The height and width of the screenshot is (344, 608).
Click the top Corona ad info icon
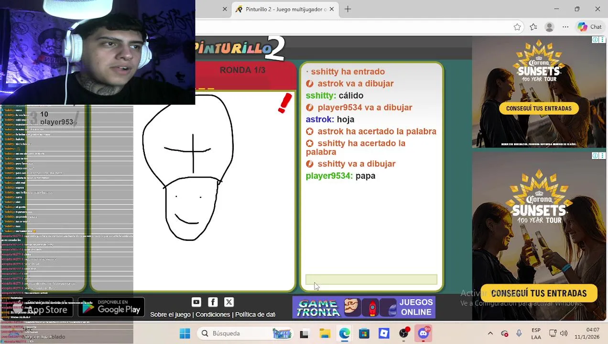pos(595,40)
